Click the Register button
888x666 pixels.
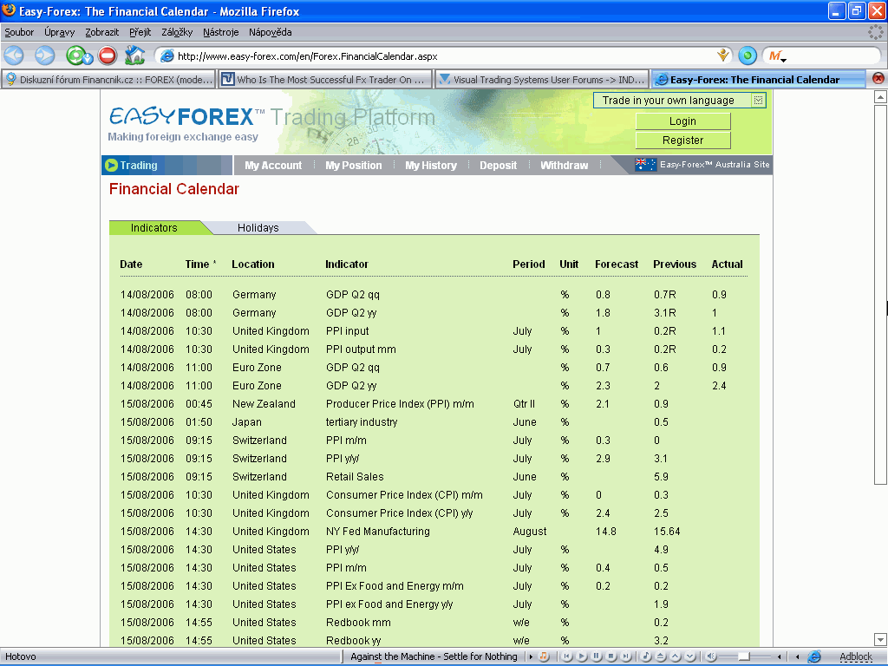tap(682, 140)
